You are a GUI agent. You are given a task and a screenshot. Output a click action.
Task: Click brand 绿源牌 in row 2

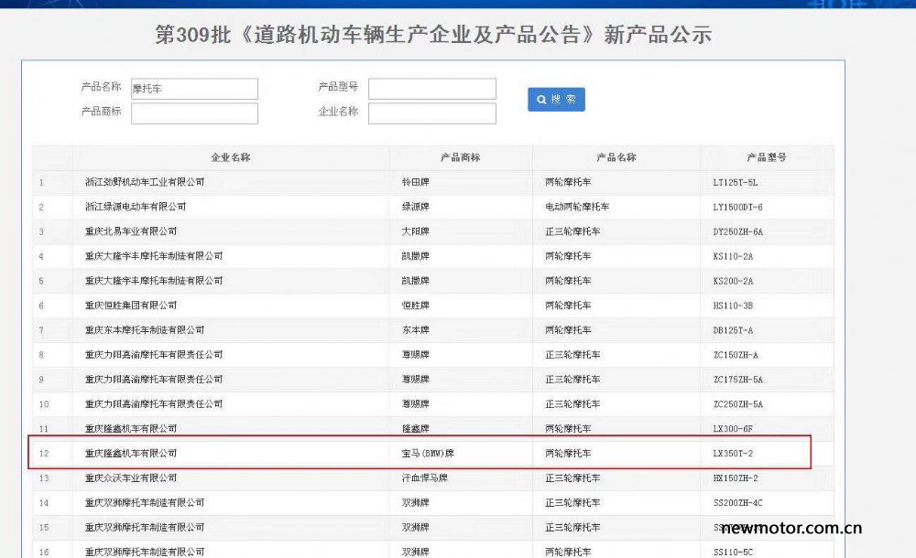415,207
